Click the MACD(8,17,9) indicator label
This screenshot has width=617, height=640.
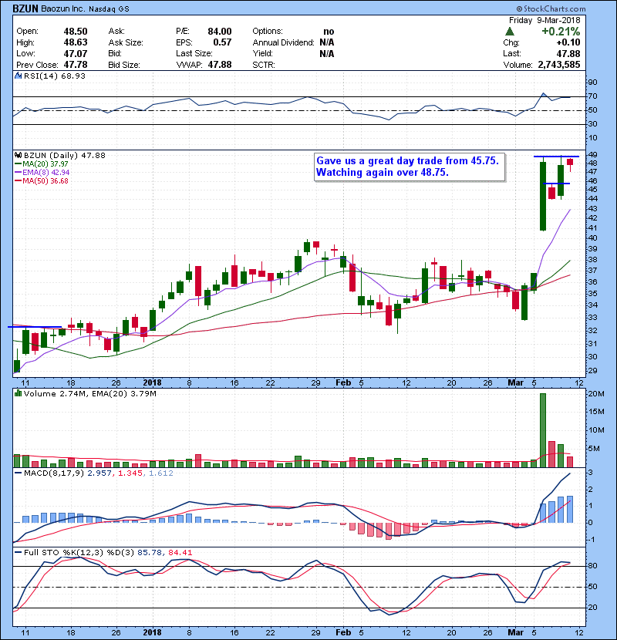(54, 473)
